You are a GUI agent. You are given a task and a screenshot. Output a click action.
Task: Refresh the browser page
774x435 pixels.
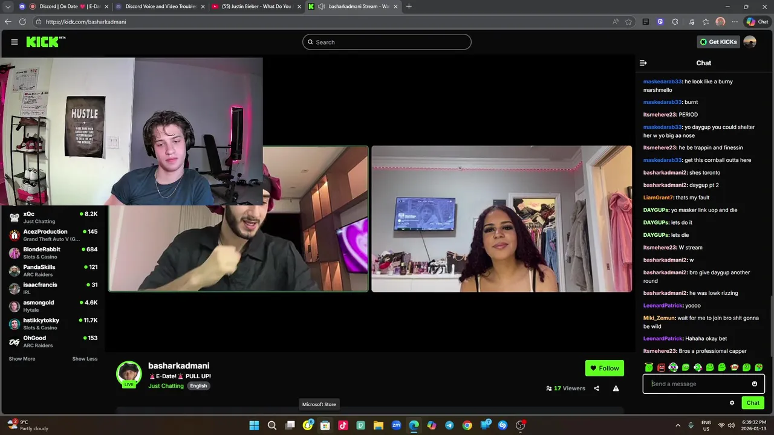(x=22, y=22)
